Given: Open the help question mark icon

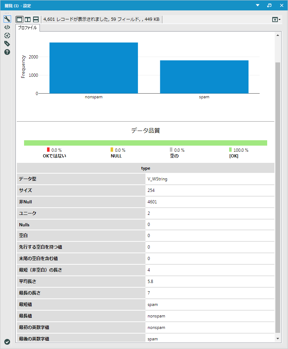Looking at the screenshot, I should pyautogui.click(x=7, y=52).
